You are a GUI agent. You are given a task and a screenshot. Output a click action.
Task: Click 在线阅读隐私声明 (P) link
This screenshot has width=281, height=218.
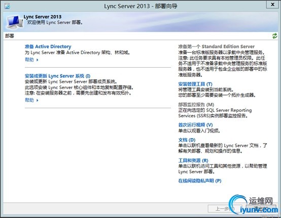click(x=200, y=181)
